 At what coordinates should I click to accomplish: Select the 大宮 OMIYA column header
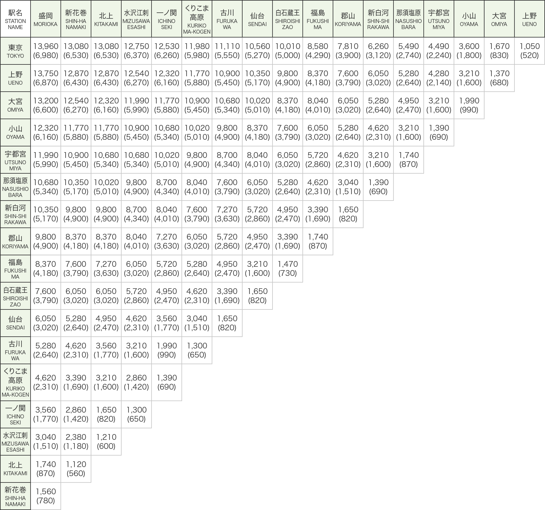pos(499,19)
